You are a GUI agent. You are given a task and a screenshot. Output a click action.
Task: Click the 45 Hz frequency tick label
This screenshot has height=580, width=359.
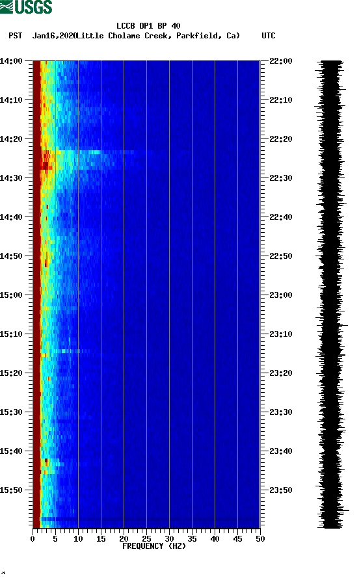click(x=237, y=539)
